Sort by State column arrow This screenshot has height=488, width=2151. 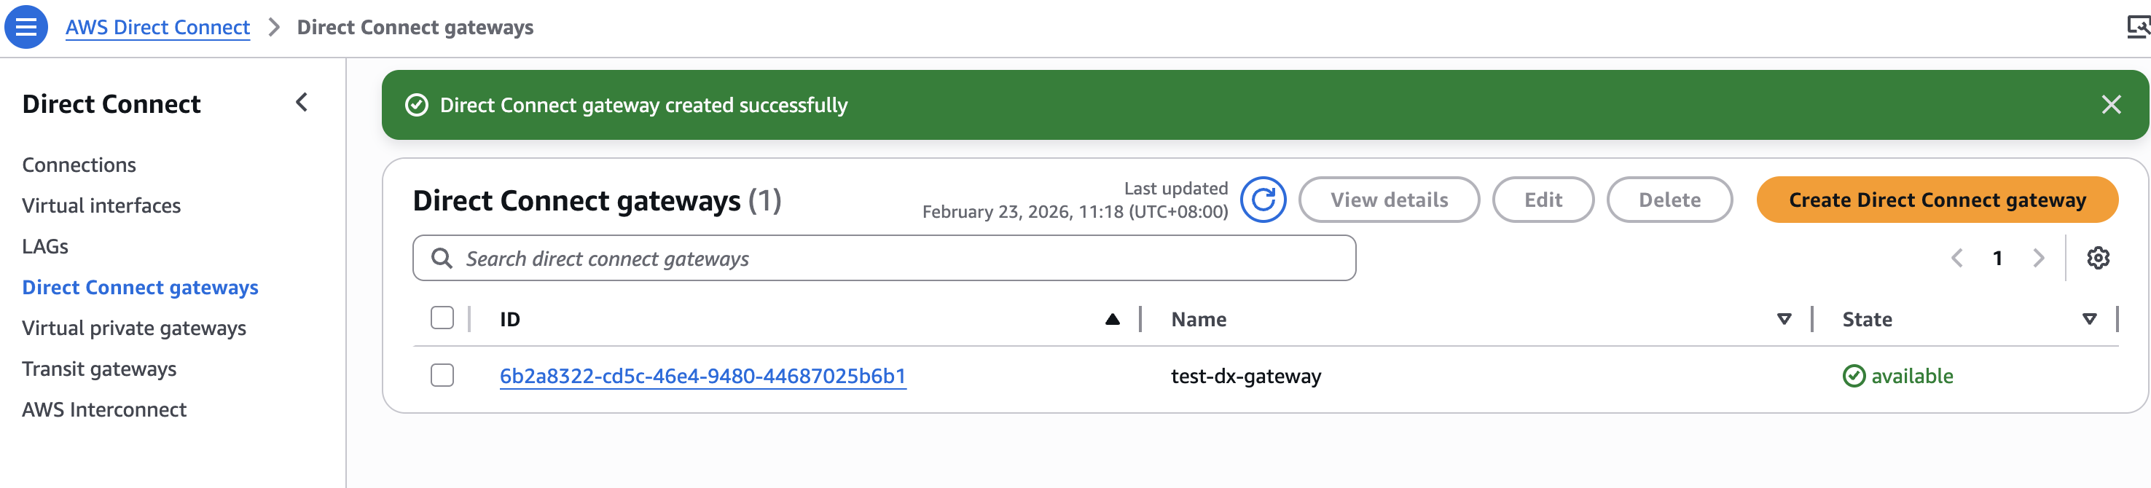coord(2089,320)
